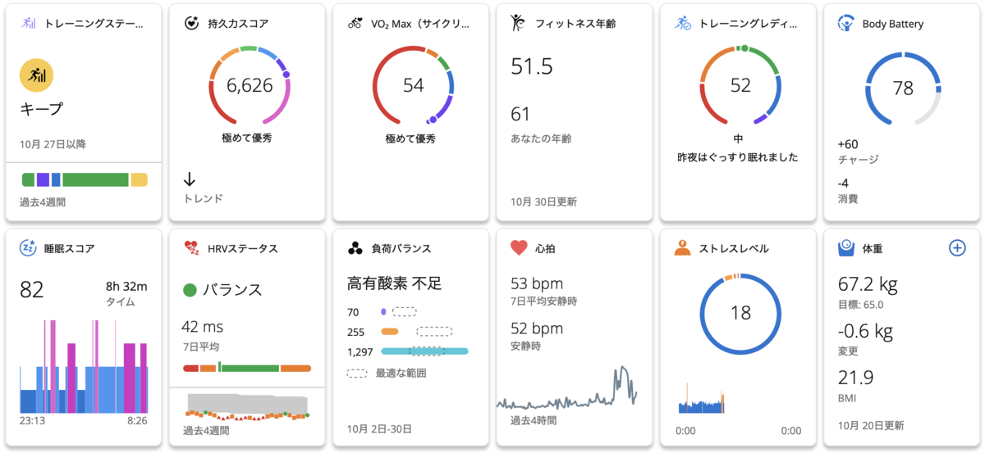Click the past 4 weeks training status bar
This screenshot has height=453, width=985.
(85, 179)
